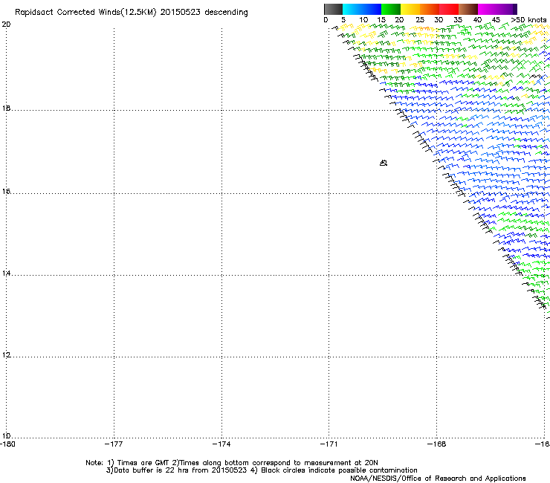This screenshot has height=483, width=550.
Task: Click the small island outline marker on map
Action: pyautogui.click(x=384, y=163)
